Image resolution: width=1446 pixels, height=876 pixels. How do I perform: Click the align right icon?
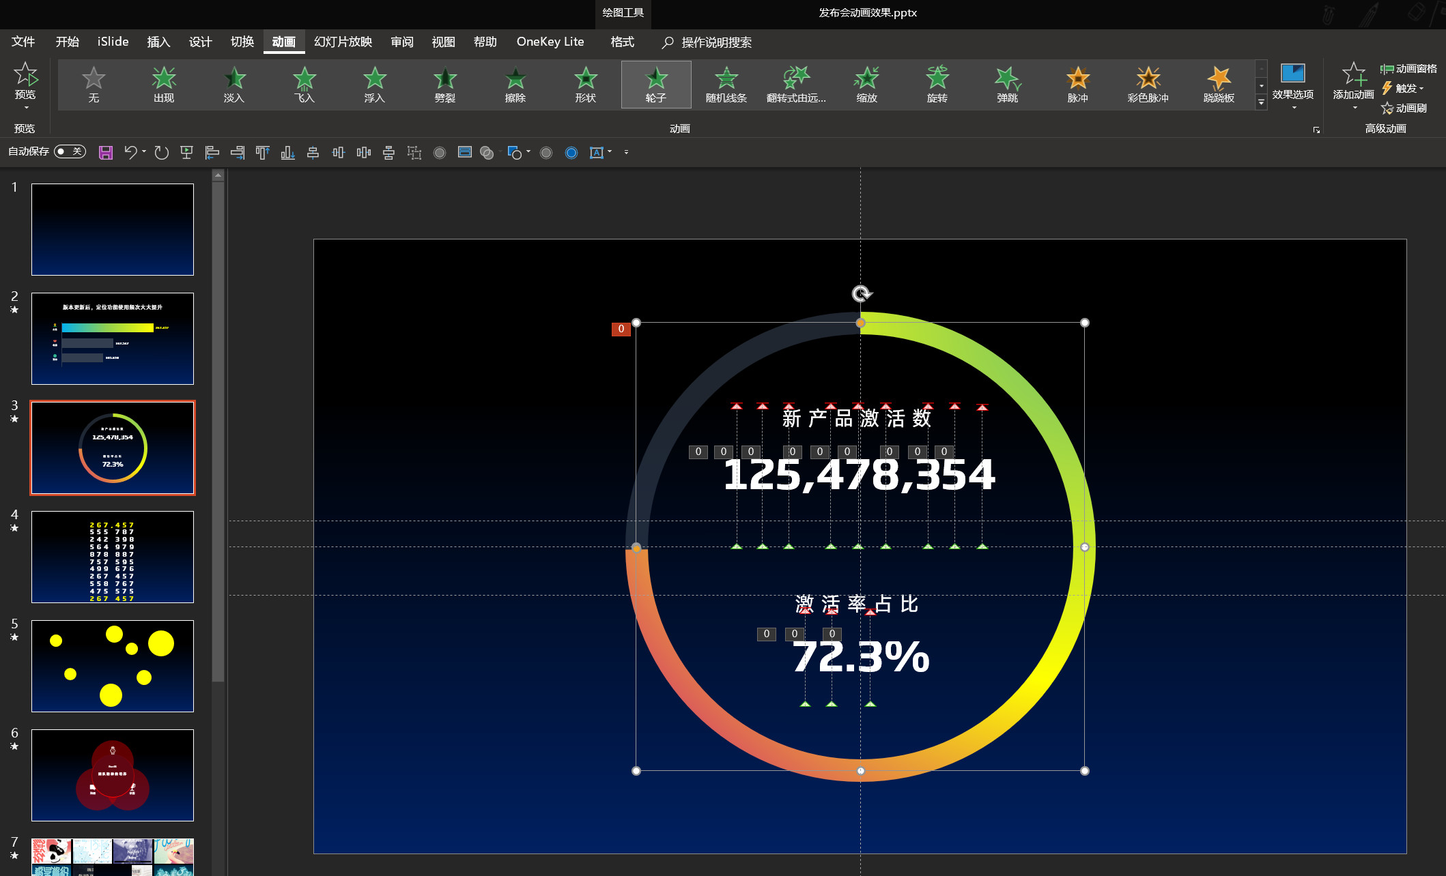tap(238, 152)
